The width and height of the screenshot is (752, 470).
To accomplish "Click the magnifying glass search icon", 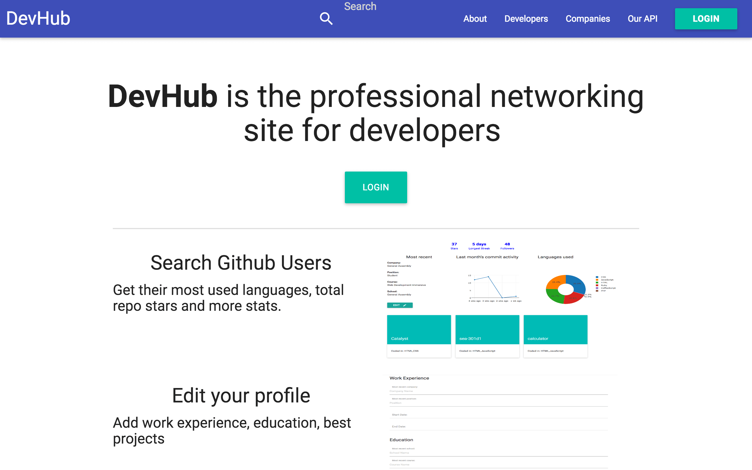I will pos(326,19).
